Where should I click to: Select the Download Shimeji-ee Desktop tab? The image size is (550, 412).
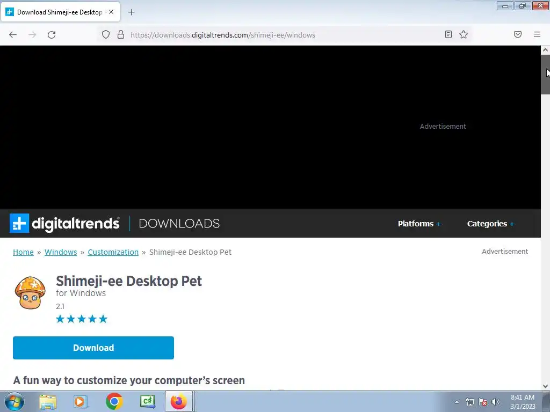coord(60,12)
